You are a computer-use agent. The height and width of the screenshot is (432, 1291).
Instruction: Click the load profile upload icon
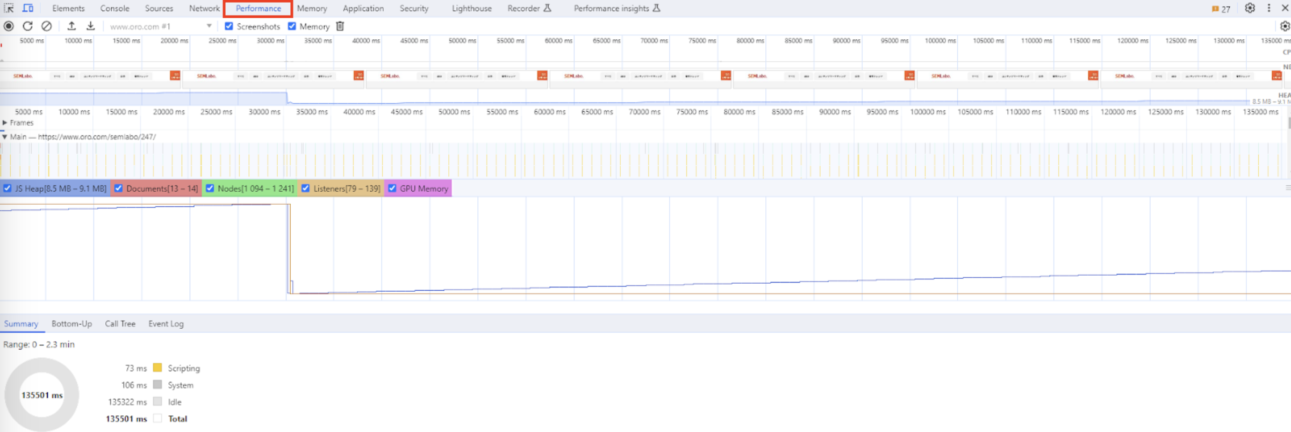click(x=71, y=26)
